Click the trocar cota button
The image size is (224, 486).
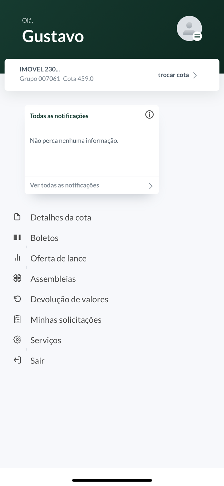point(173,75)
